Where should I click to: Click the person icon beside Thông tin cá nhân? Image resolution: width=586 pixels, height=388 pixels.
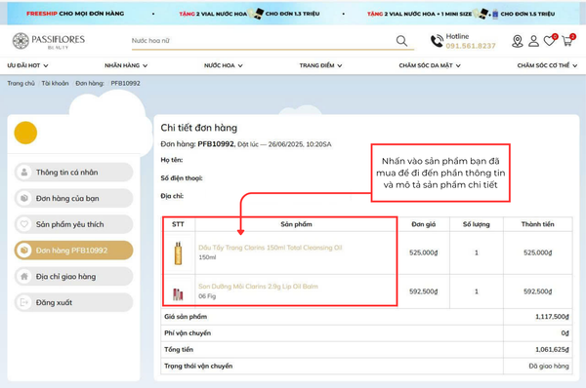[24, 173]
